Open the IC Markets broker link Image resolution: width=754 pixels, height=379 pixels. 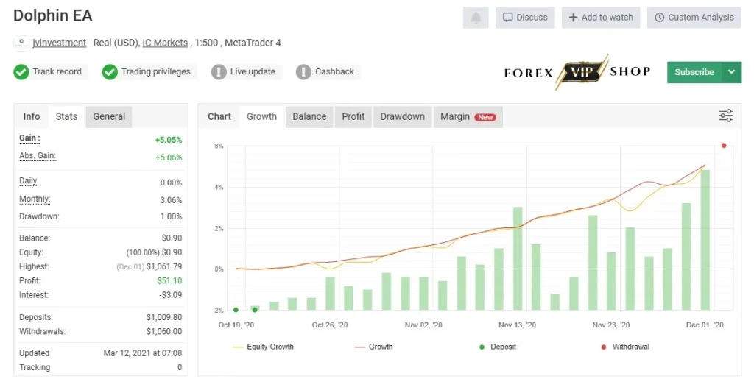(x=165, y=43)
